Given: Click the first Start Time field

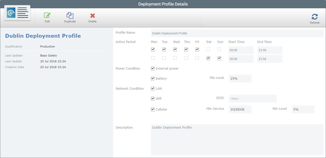Looking at the screenshot, I should point(241,50).
